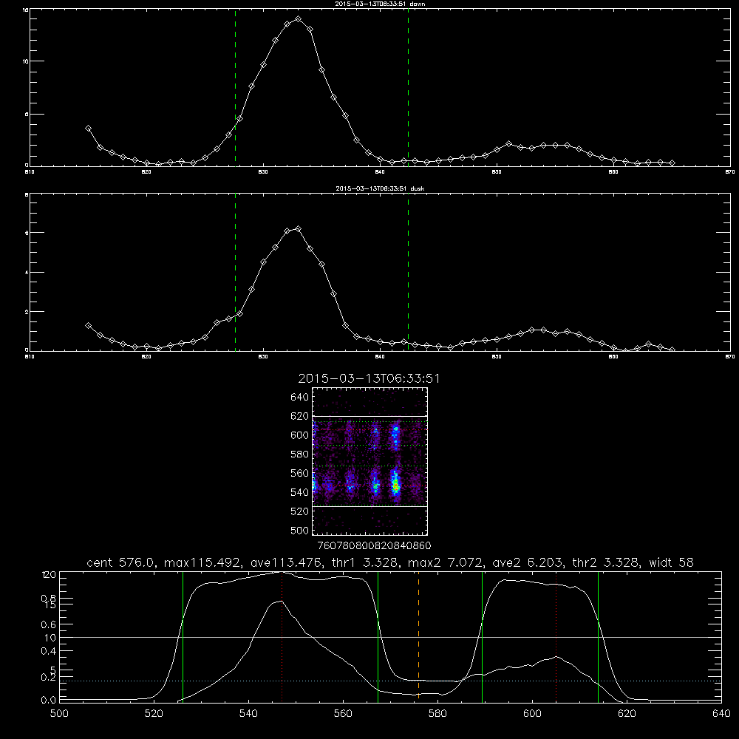Click the y-axis label 0.6 on bottom plot
The height and width of the screenshot is (739, 739).
tap(49, 625)
